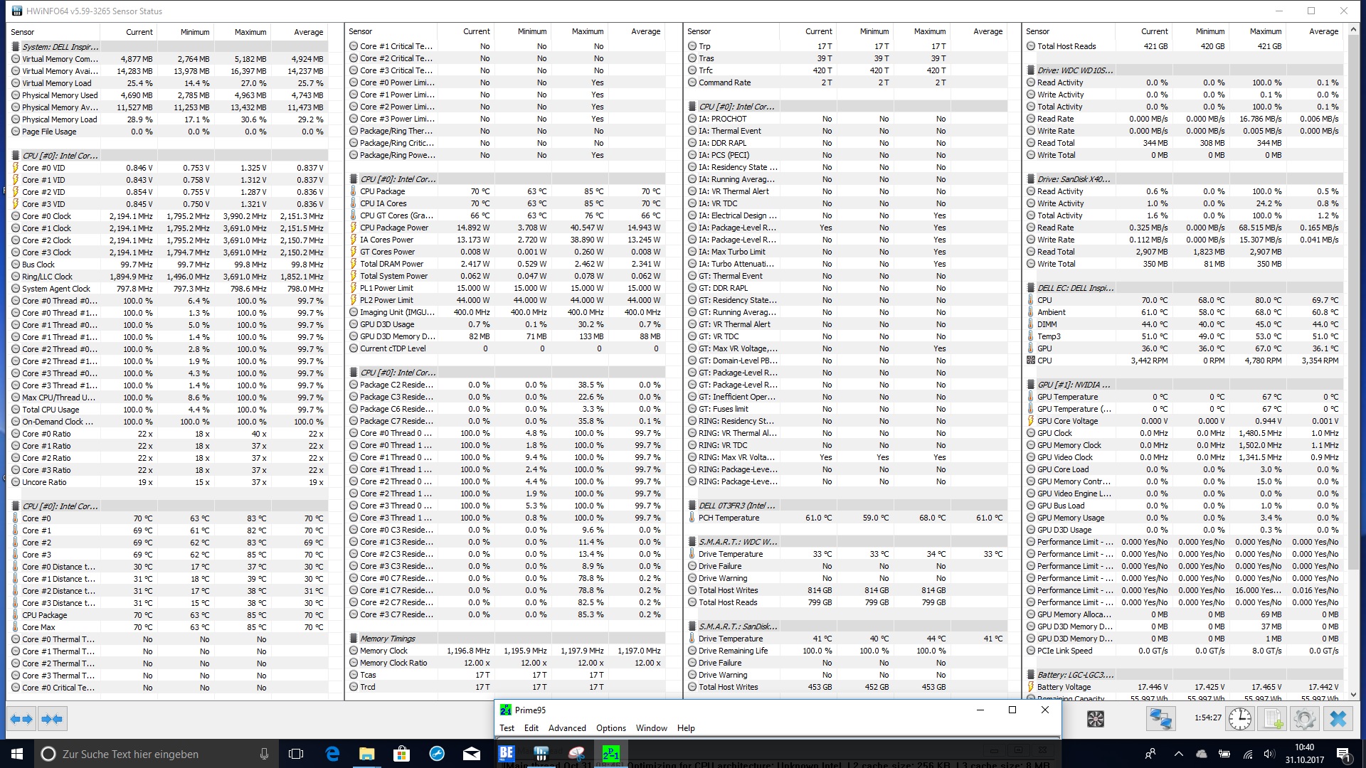Click the expand-columns double arrow button
This screenshot has height=768, width=1366.
[21, 719]
